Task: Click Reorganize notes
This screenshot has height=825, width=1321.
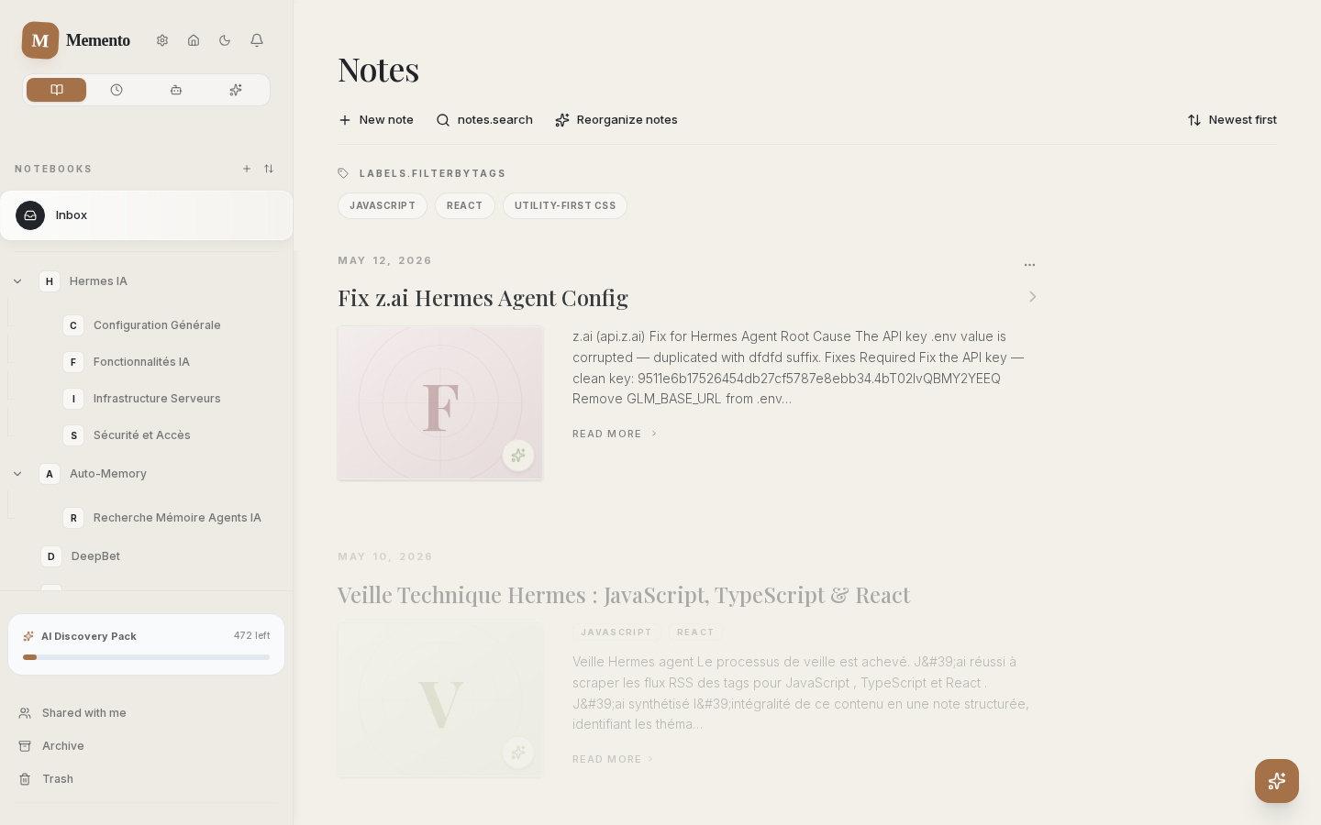Action: click(616, 120)
